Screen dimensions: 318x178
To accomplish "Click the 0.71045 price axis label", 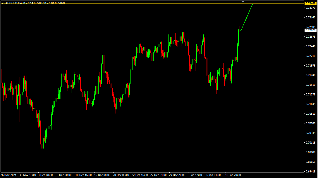I will point(310,104).
